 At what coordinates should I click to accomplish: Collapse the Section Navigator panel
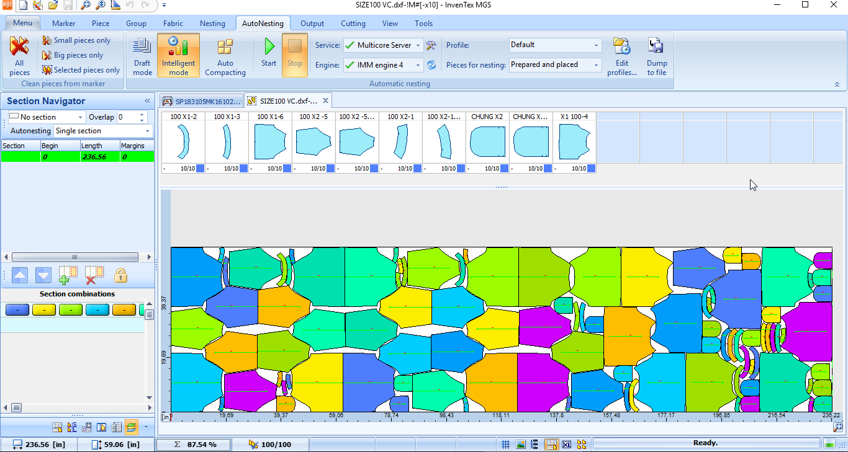coord(147,101)
